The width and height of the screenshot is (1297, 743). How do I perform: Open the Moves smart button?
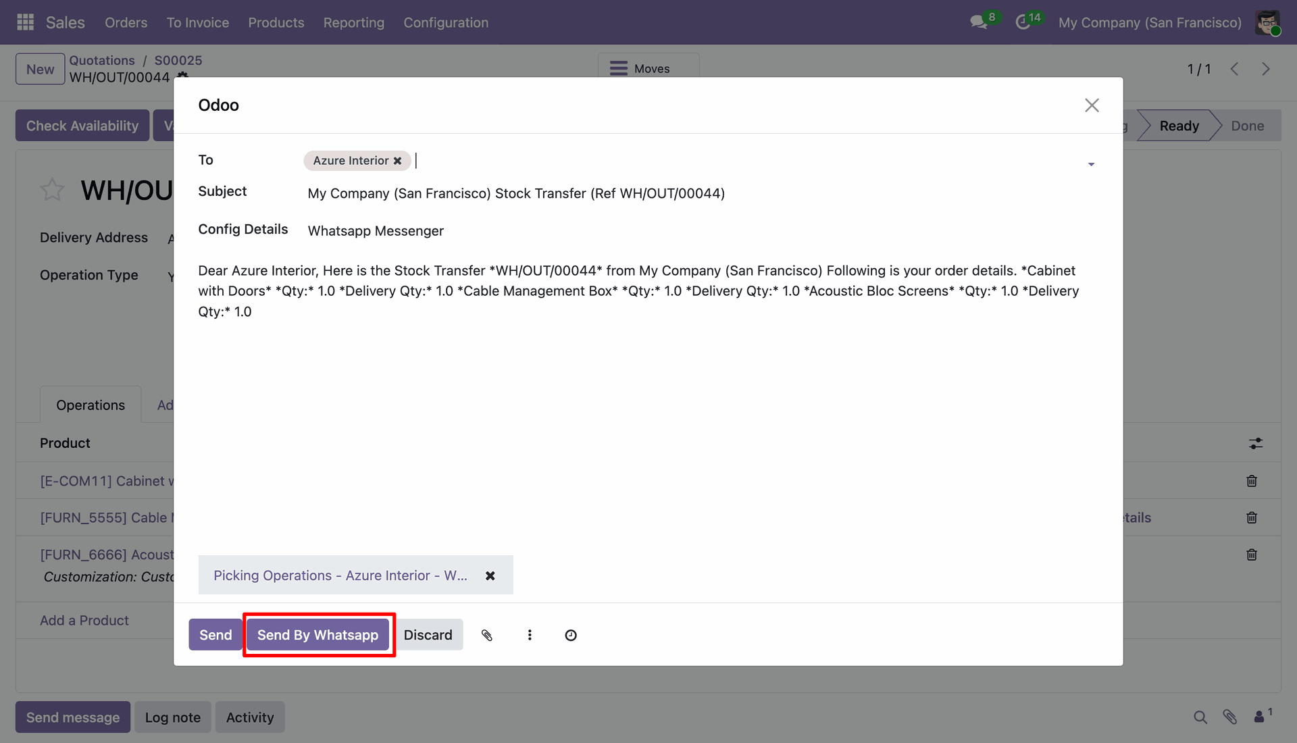click(648, 68)
